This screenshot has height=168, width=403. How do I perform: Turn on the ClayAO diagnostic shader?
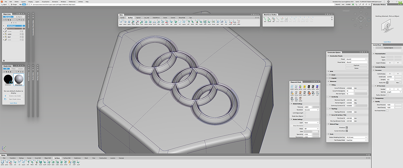300,93
